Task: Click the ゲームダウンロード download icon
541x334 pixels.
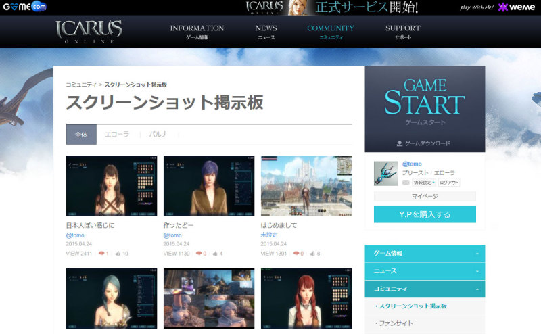Action: (x=400, y=143)
